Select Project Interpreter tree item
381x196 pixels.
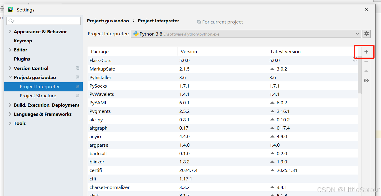coord(43,87)
